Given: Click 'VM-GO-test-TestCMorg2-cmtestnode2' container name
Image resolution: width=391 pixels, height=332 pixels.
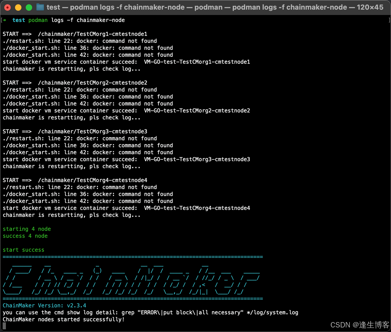Looking at the screenshot, I should 197,111.
